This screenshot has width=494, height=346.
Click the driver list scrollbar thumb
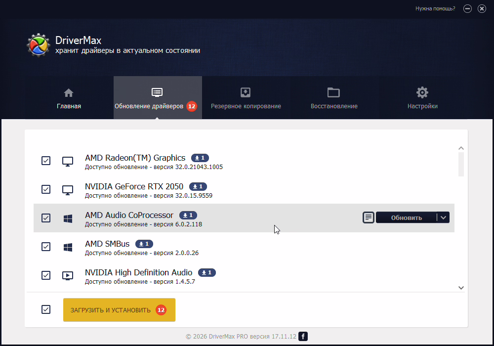(x=461, y=164)
